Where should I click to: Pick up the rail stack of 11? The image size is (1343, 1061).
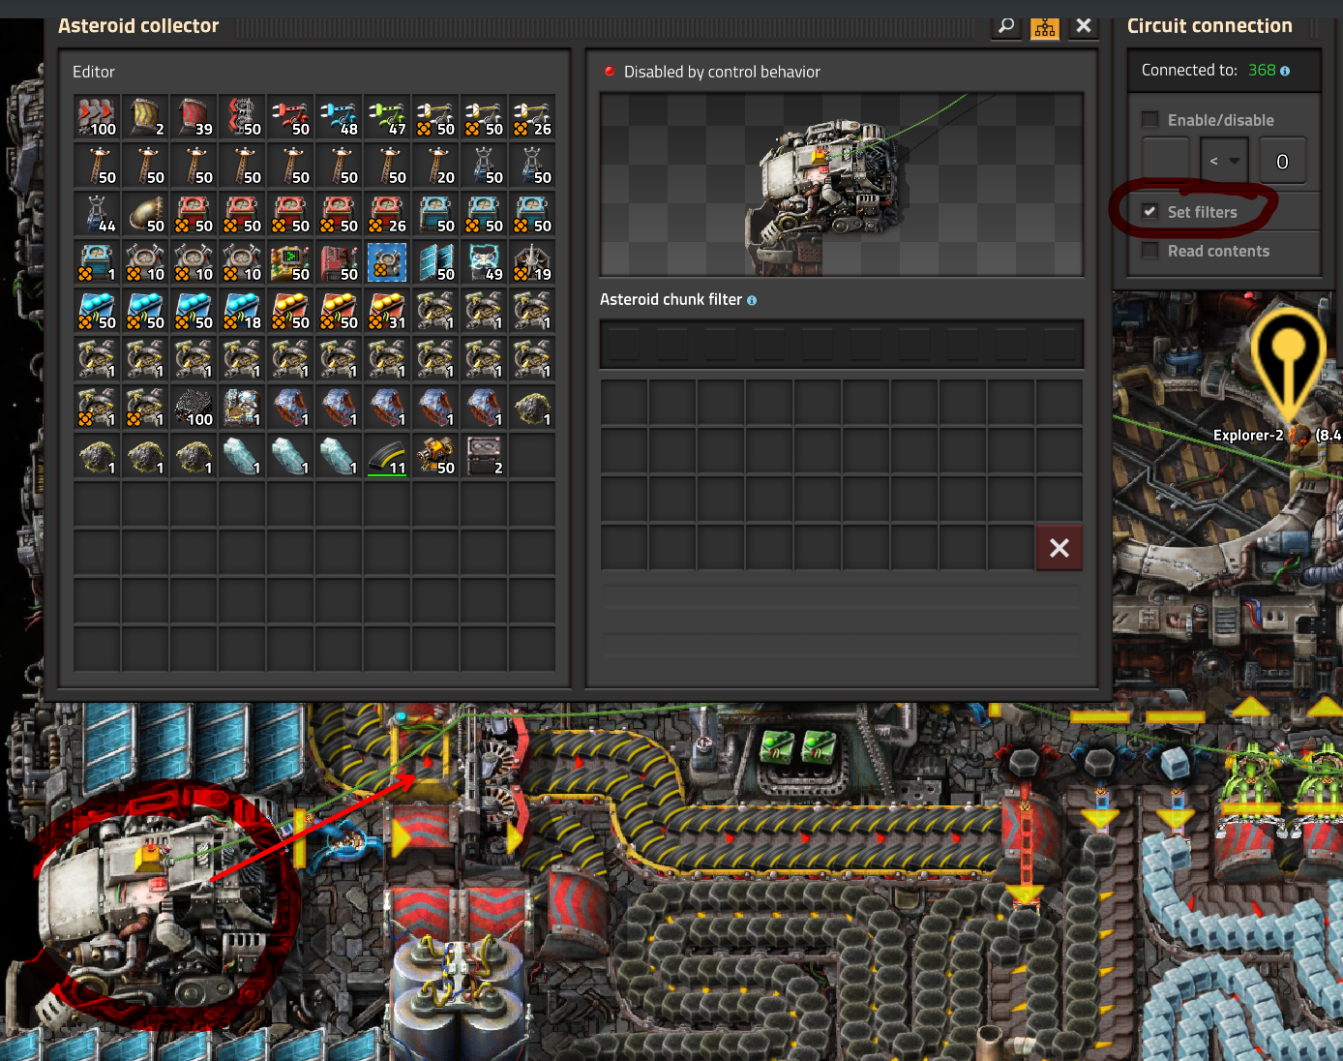(387, 456)
